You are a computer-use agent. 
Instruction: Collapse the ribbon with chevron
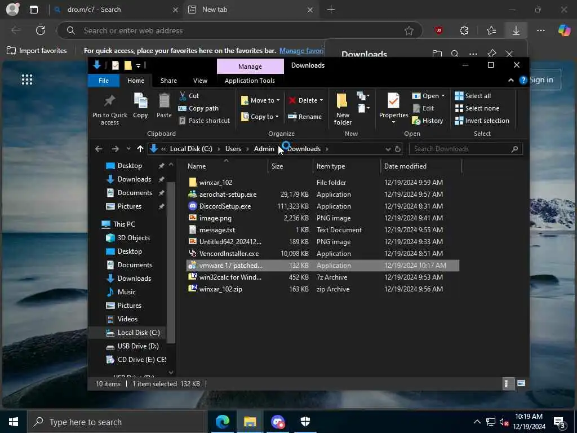click(x=511, y=80)
